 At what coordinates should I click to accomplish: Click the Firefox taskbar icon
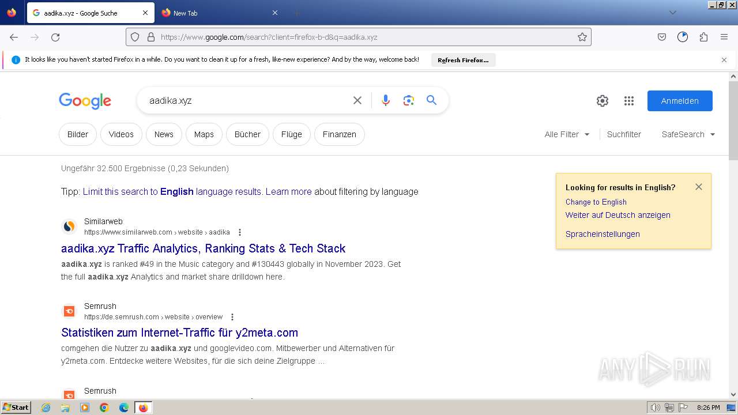(143, 408)
